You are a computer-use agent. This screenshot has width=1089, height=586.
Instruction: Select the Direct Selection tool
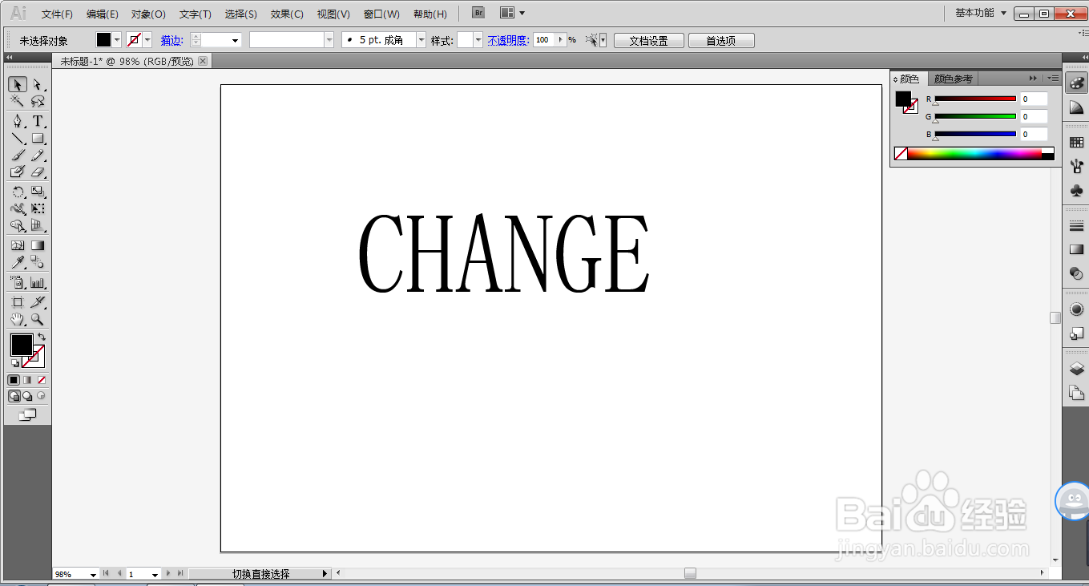pyautogui.click(x=38, y=84)
